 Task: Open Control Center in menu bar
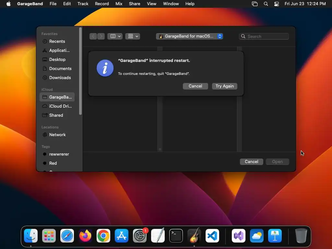tap(277, 4)
